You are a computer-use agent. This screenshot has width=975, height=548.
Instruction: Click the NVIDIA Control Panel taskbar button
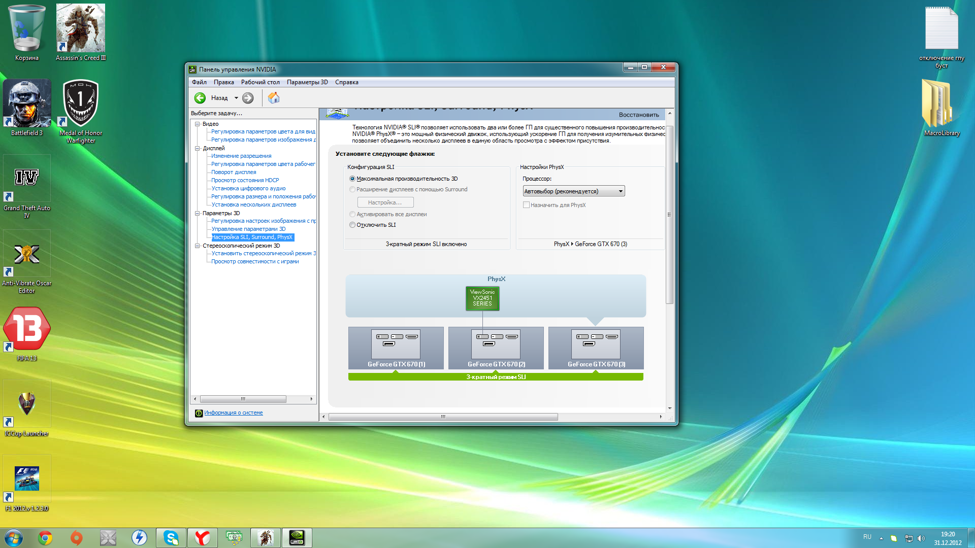(x=297, y=538)
